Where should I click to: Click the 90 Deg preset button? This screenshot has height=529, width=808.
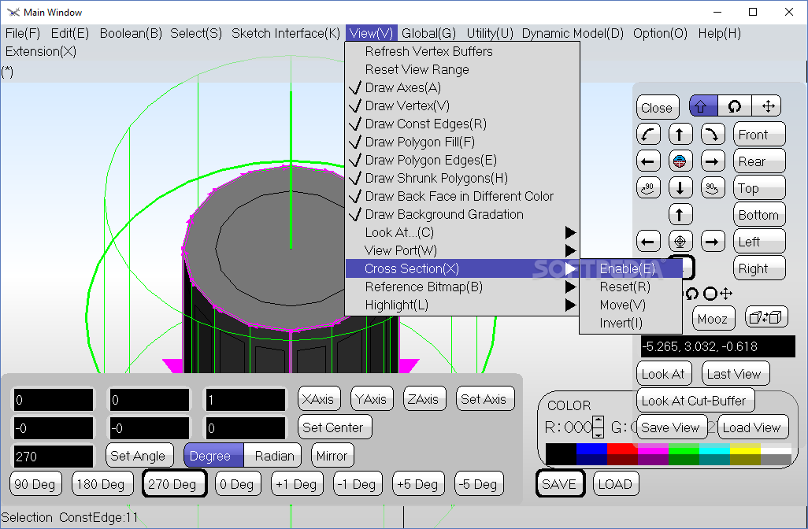coord(35,483)
